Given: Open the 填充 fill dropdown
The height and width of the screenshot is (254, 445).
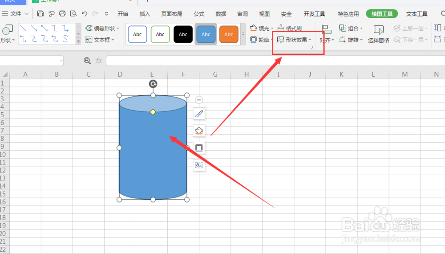Looking at the screenshot, I should point(261,29).
